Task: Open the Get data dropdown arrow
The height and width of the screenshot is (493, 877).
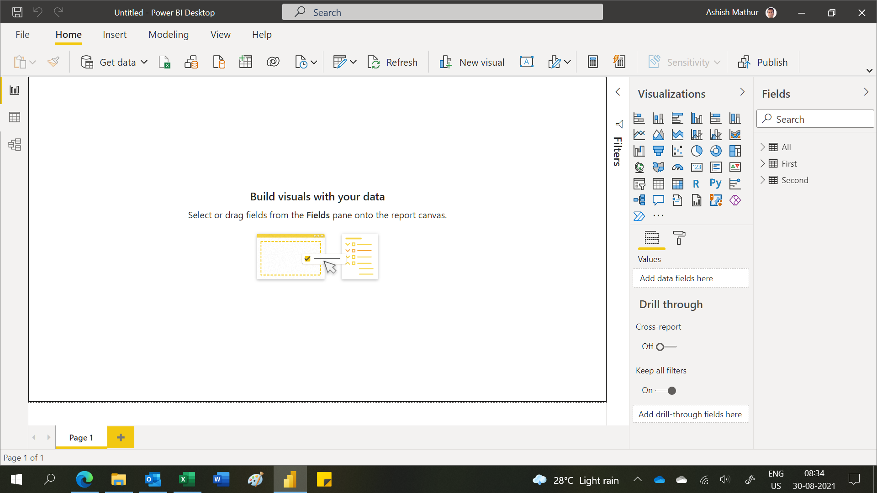Action: click(144, 62)
